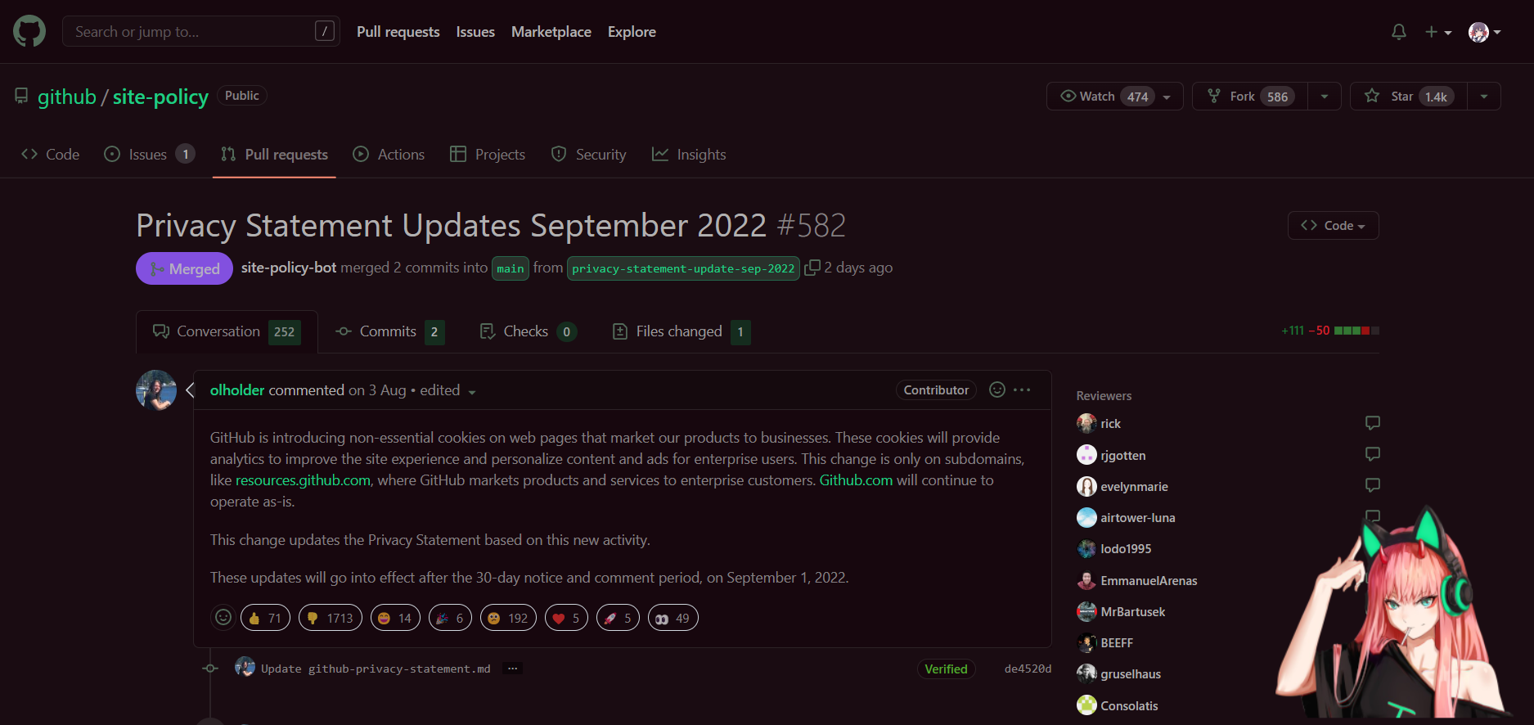The width and height of the screenshot is (1534, 725).
Task: Expand the Fork dropdown arrow
Action: (x=1324, y=96)
